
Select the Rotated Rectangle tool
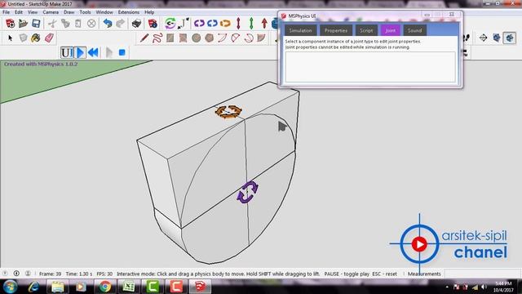pos(183,38)
